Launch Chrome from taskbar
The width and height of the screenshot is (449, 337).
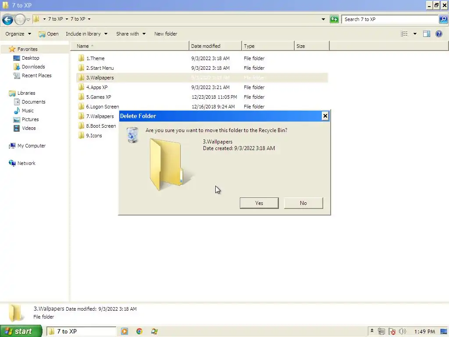pyautogui.click(x=139, y=331)
